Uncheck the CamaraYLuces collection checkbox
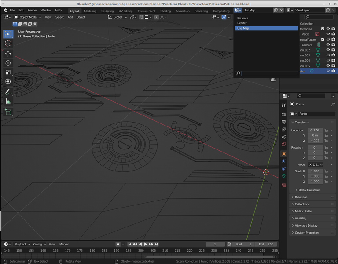 click(323, 39)
